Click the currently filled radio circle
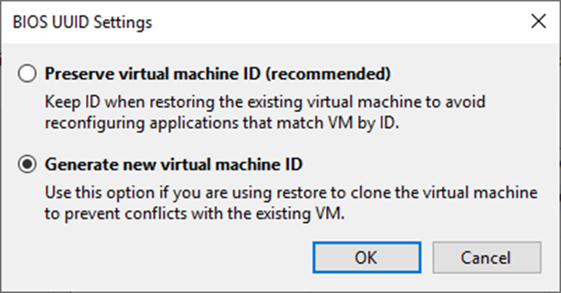Image resolution: width=561 pixels, height=293 pixels. point(27,165)
